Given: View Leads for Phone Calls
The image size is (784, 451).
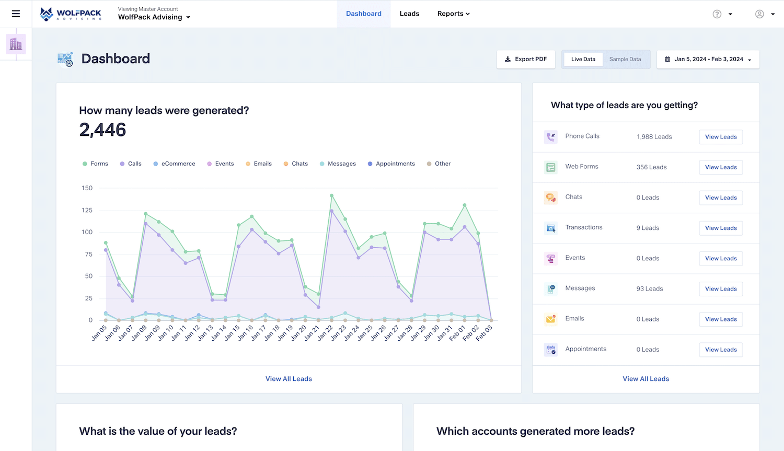Looking at the screenshot, I should [721, 137].
